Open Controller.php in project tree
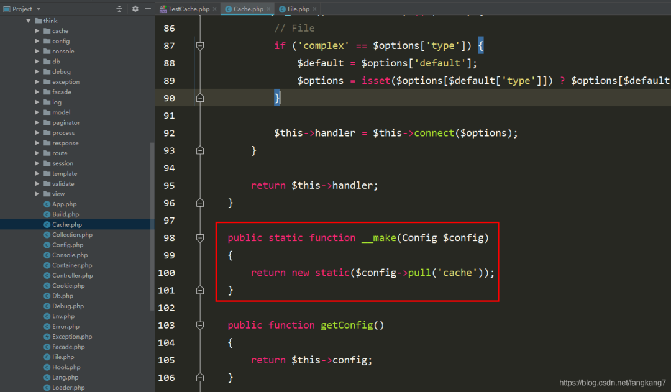Viewport: 671px width, 392px height. [72, 276]
